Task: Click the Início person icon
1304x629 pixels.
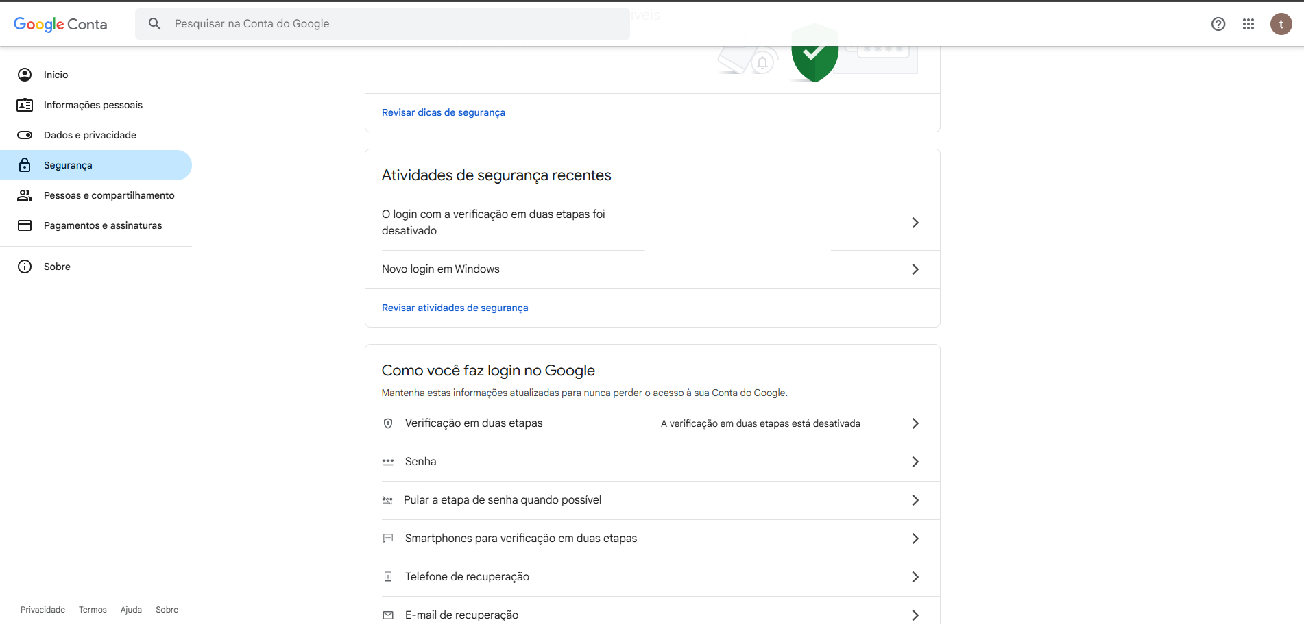Action: coord(25,75)
